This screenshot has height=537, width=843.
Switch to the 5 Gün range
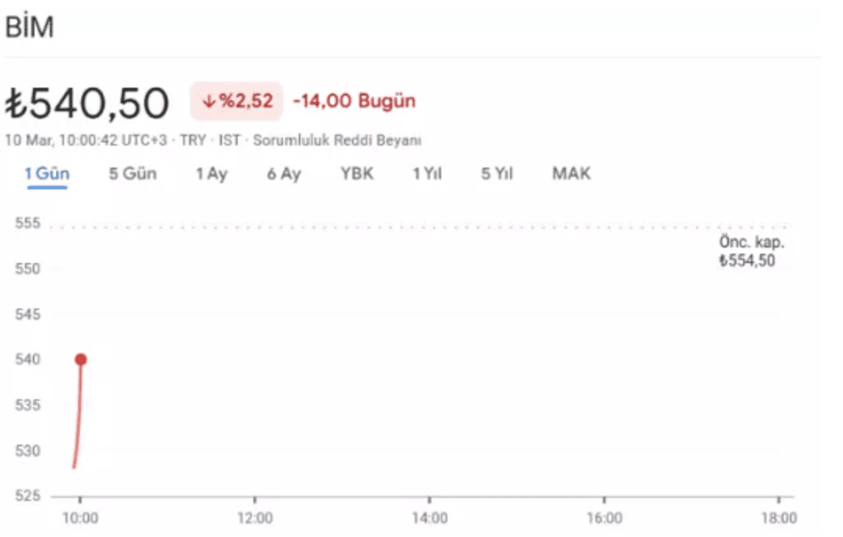point(133,174)
